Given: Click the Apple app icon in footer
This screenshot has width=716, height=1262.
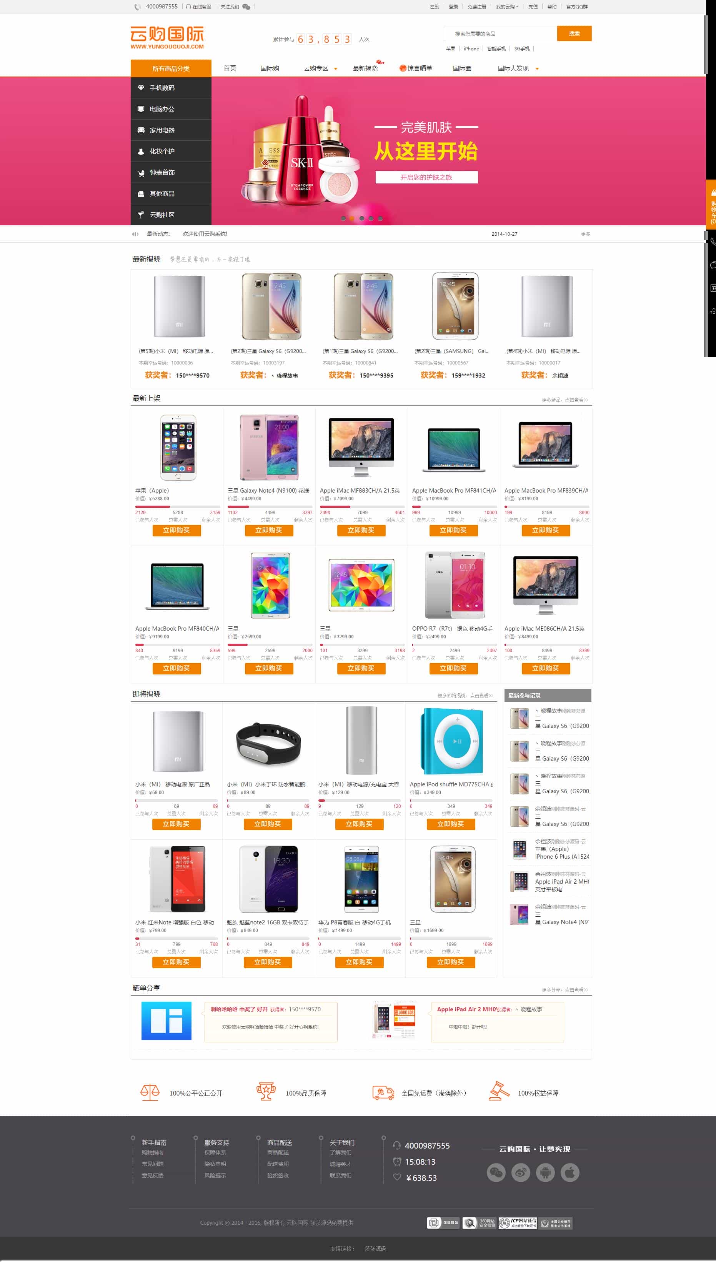Looking at the screenshot, I should (x=569, y=1172).
